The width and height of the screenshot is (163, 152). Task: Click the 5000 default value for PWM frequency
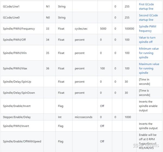(x=103, y=29)
